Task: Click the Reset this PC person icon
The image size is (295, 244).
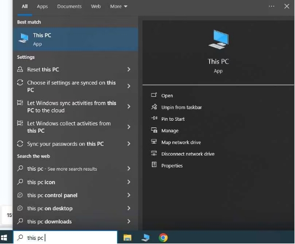Action: point(20,69)
